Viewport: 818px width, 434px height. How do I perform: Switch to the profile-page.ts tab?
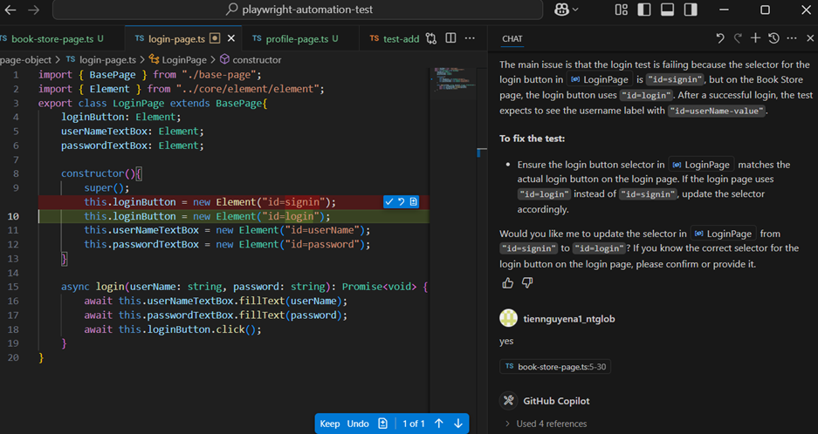(x=294, y=38)
